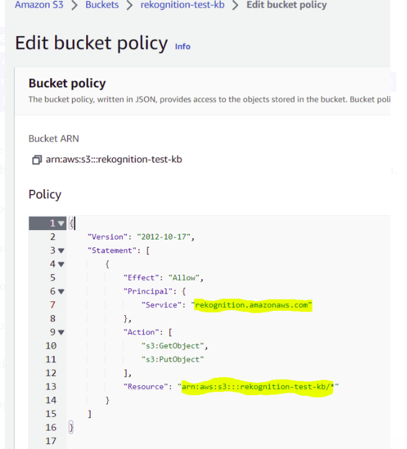Place cursor in rekognition.amazonaws.com service value
Viewport: 407px width, 449px height.
(x=253, y=305)
